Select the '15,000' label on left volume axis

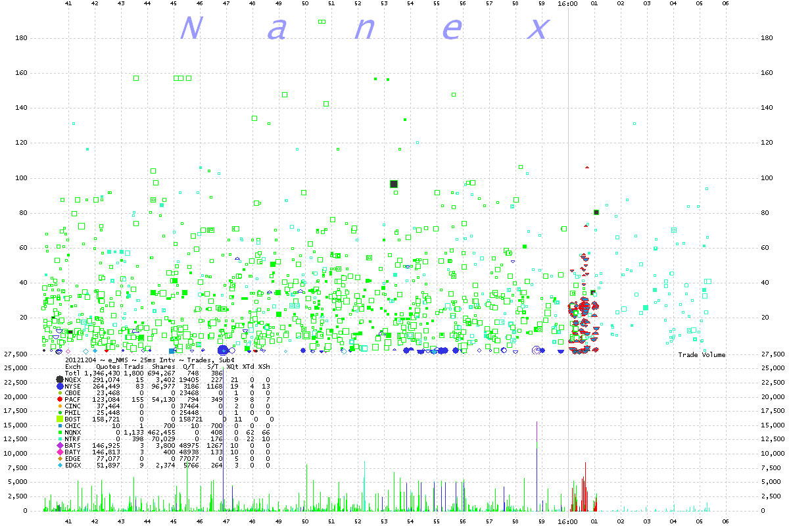click(x=15, y=425)
